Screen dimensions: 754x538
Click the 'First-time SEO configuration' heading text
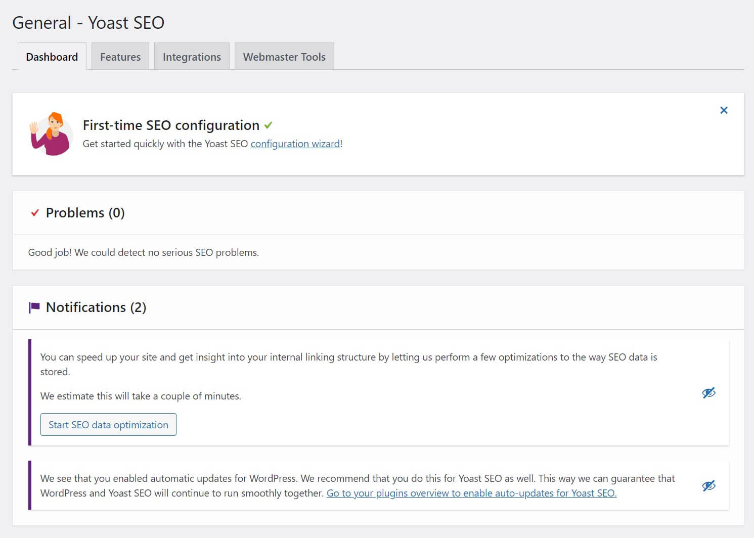171,125
